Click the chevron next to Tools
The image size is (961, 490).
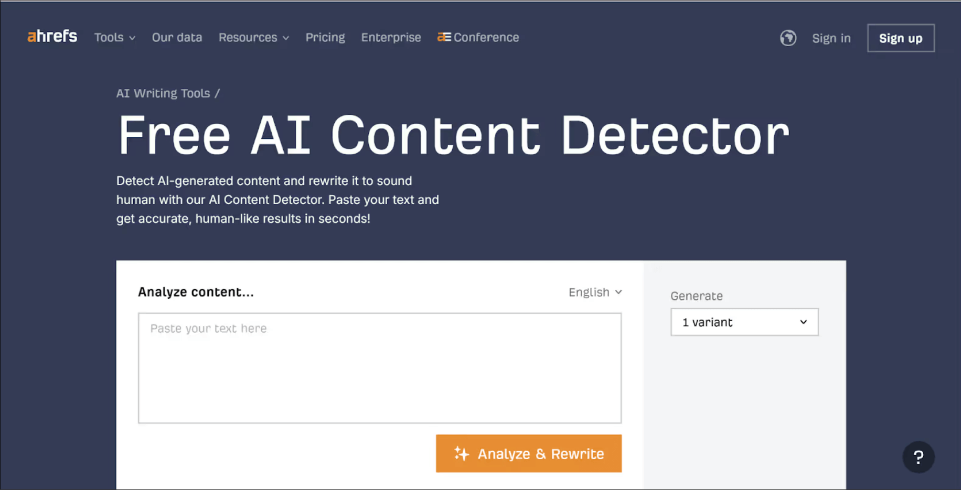point(132,38)
